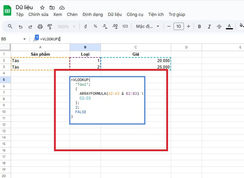This screenshot has height=178, width=244.
Task: Expand the font dropdown Mặc đị...
Action: 148,26
